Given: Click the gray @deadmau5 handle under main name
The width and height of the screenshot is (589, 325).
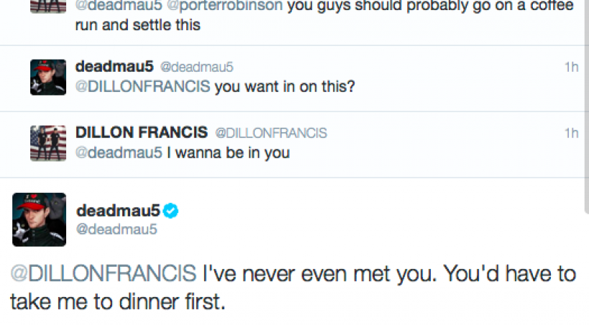Looking at the screenshot, I should [117, 229].
